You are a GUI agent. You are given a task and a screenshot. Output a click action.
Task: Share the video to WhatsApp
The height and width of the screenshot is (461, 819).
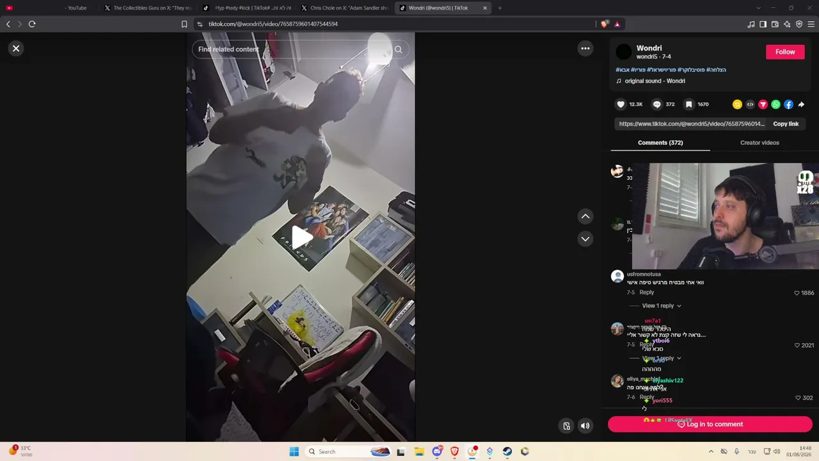pos(775,104)
